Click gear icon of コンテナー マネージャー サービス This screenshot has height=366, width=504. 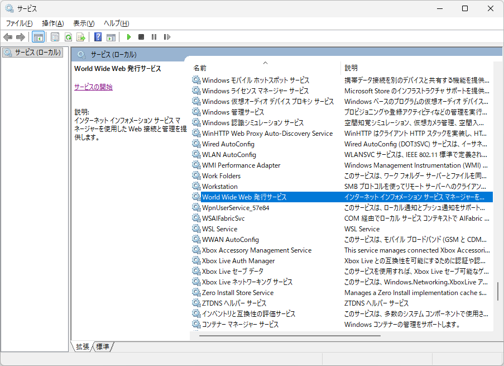point(196,324)
